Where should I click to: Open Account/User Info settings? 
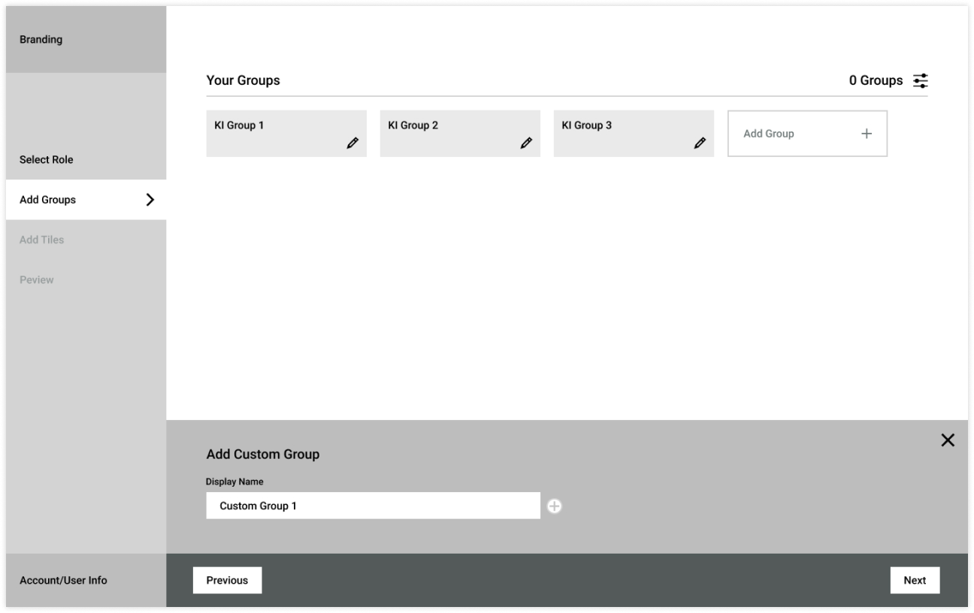[x=65, y=580]
